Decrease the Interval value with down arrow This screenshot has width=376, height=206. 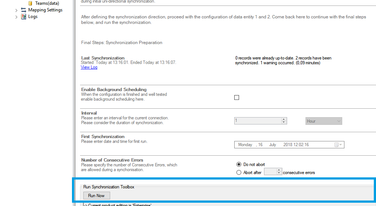tap(284, 123)
